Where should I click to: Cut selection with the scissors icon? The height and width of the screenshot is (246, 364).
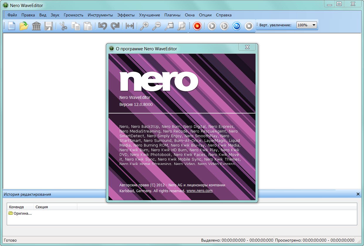(63, 26)
